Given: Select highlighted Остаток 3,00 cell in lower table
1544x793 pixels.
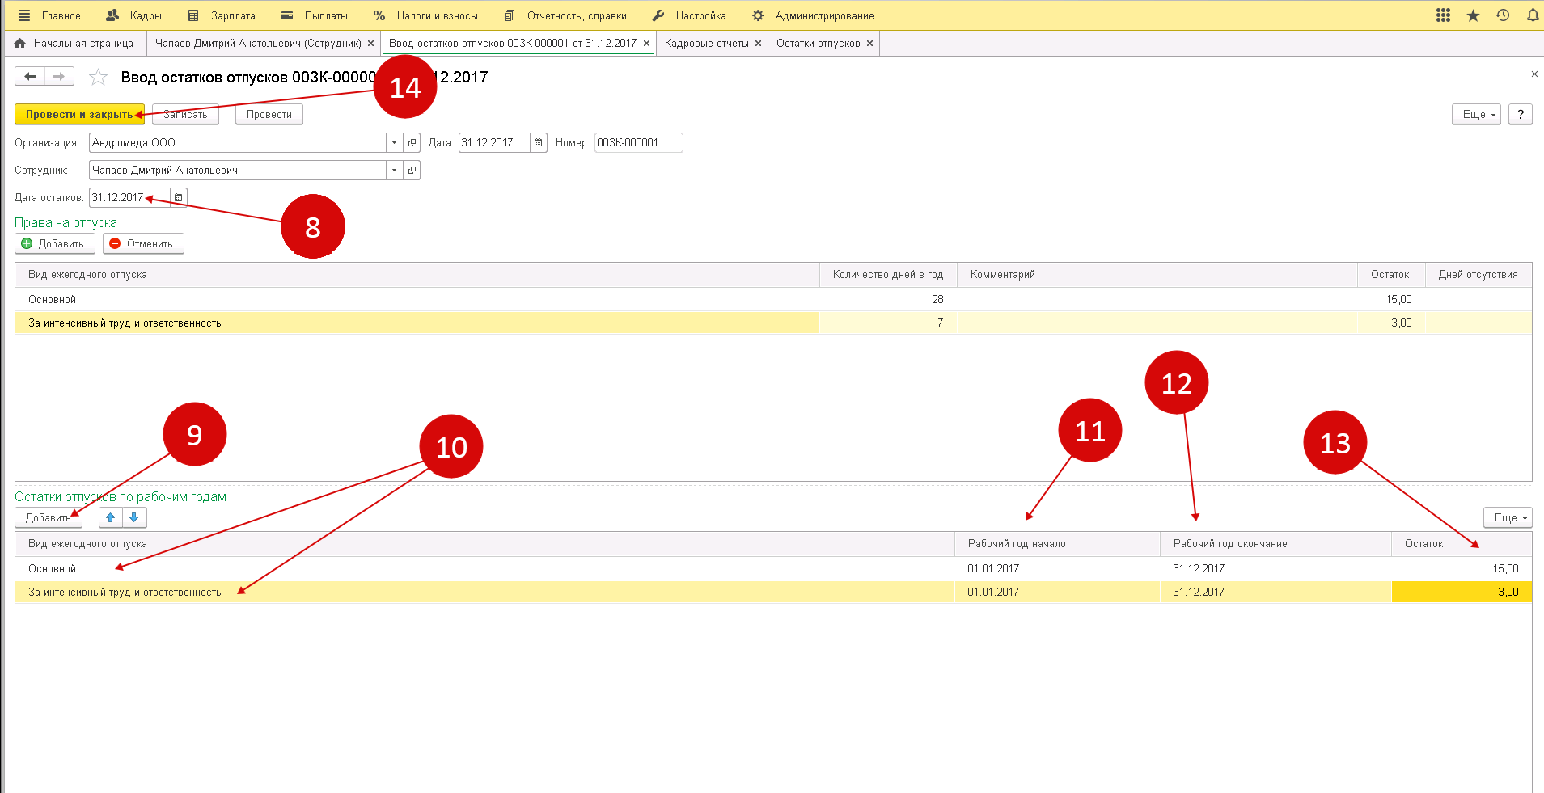Looking at the screenshot, I should tap(1462, 593).
